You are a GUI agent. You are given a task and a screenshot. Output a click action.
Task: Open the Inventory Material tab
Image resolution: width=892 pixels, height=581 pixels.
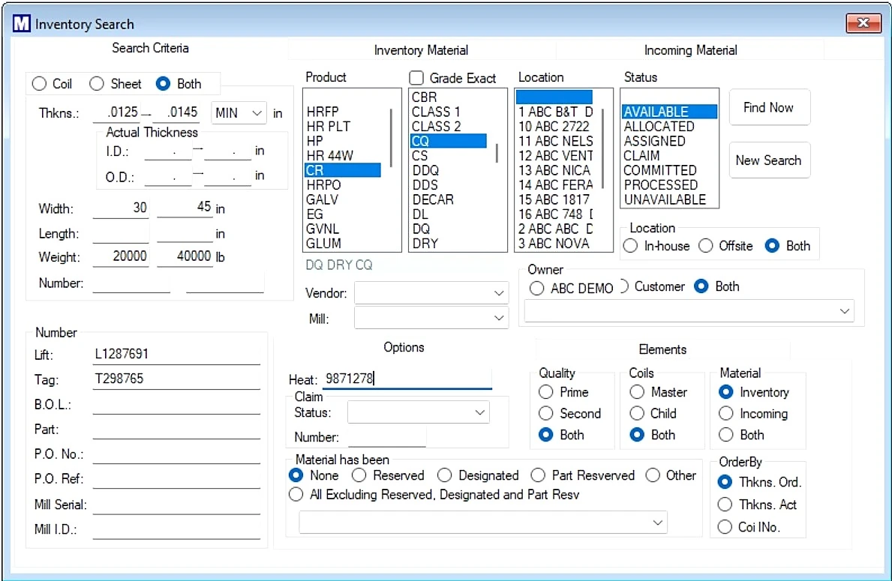tap(421, 50)
